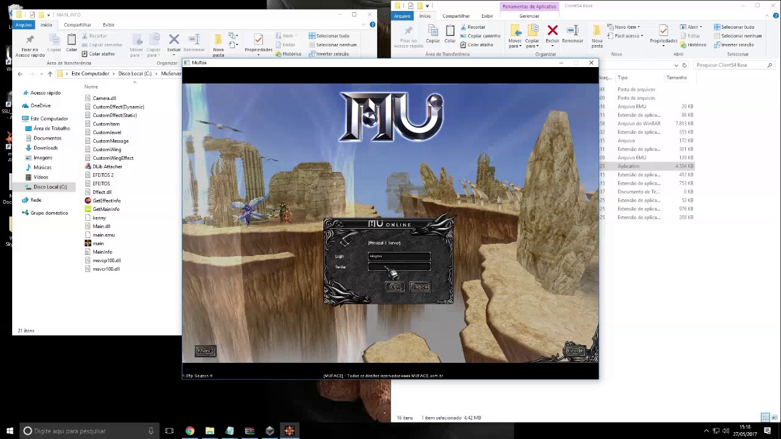The height and width of the screenshot is (439, 781).
Task: Click Selecionar tudo in MAIN_INFO window
Action: [x=329, y=36]
